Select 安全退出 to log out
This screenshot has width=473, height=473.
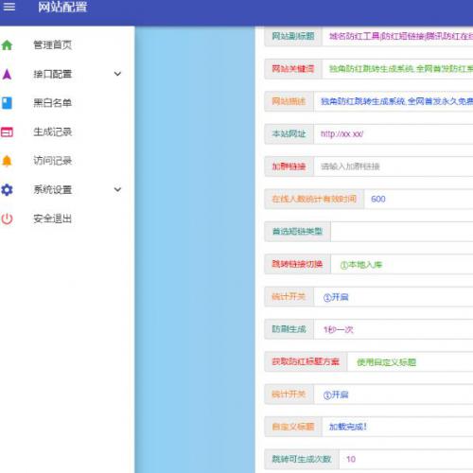pos(53,219)
